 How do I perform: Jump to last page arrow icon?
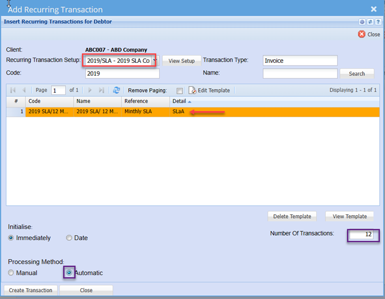[x=101, y=91]
